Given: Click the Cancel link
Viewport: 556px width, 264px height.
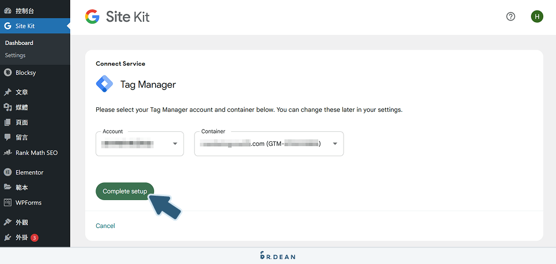Looking at the screenshot, I should tap(105, 226).
